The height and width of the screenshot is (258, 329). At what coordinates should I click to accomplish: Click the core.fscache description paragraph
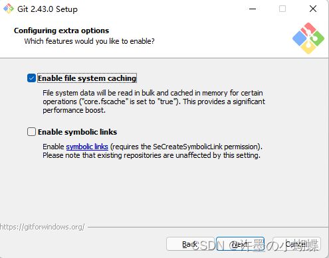[154, 101]
